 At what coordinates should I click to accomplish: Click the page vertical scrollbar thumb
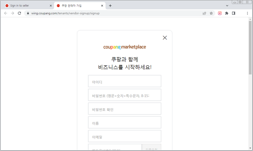pos(250,48)
